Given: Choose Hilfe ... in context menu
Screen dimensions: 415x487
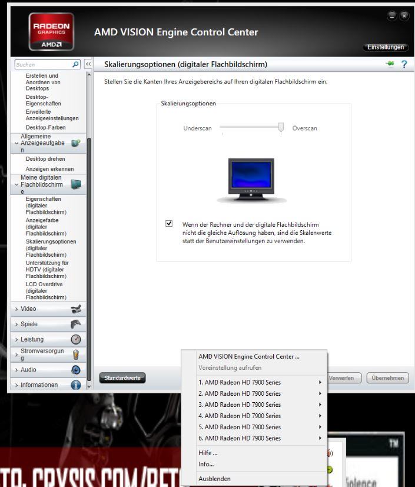Looking at the screenshot, I should coord(254,453).
